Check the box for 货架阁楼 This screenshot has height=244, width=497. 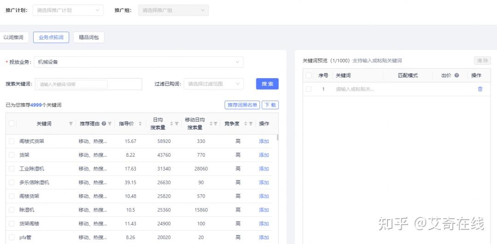click(x=12, y=224)
